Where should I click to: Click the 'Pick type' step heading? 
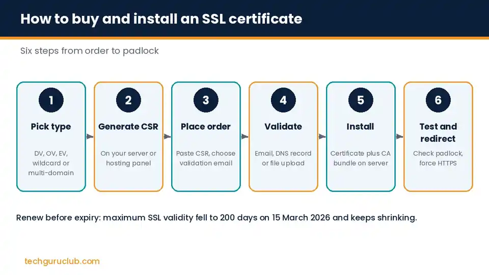[x=51, y=127]
